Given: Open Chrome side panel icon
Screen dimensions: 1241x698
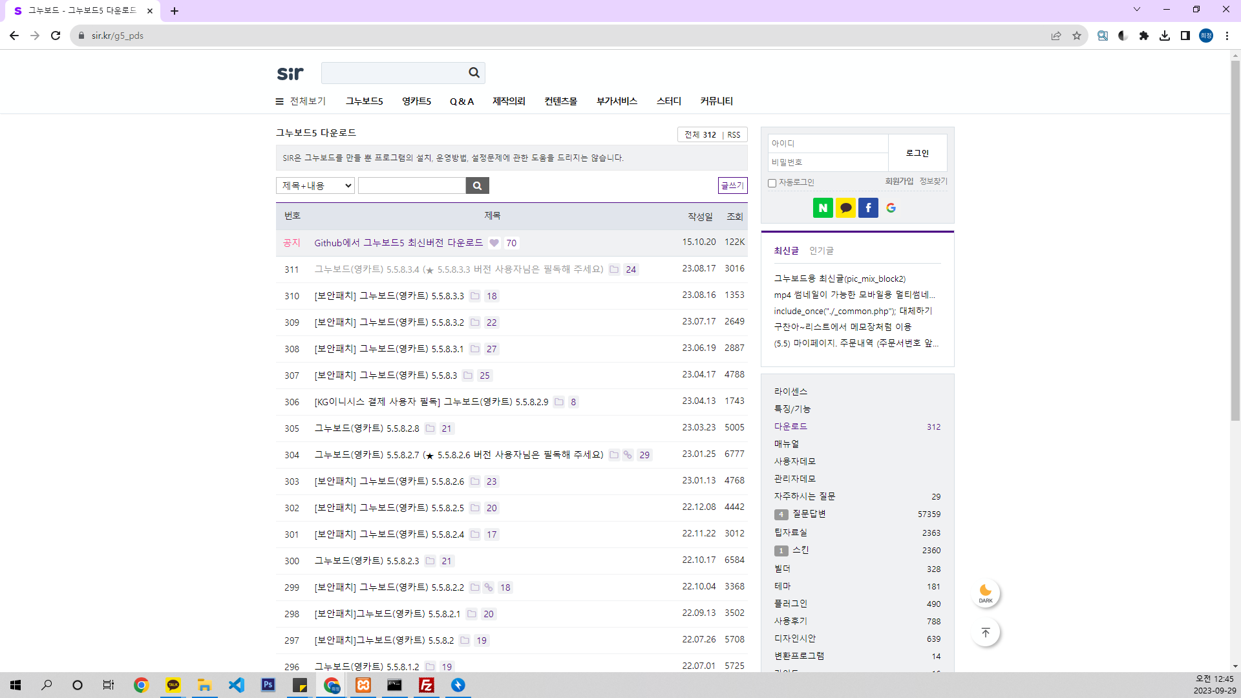Looking at the screenshot, I should click(1185, 36).
